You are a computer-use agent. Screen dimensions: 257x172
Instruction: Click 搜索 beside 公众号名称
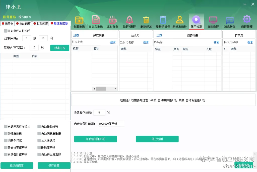coord(146,42)
